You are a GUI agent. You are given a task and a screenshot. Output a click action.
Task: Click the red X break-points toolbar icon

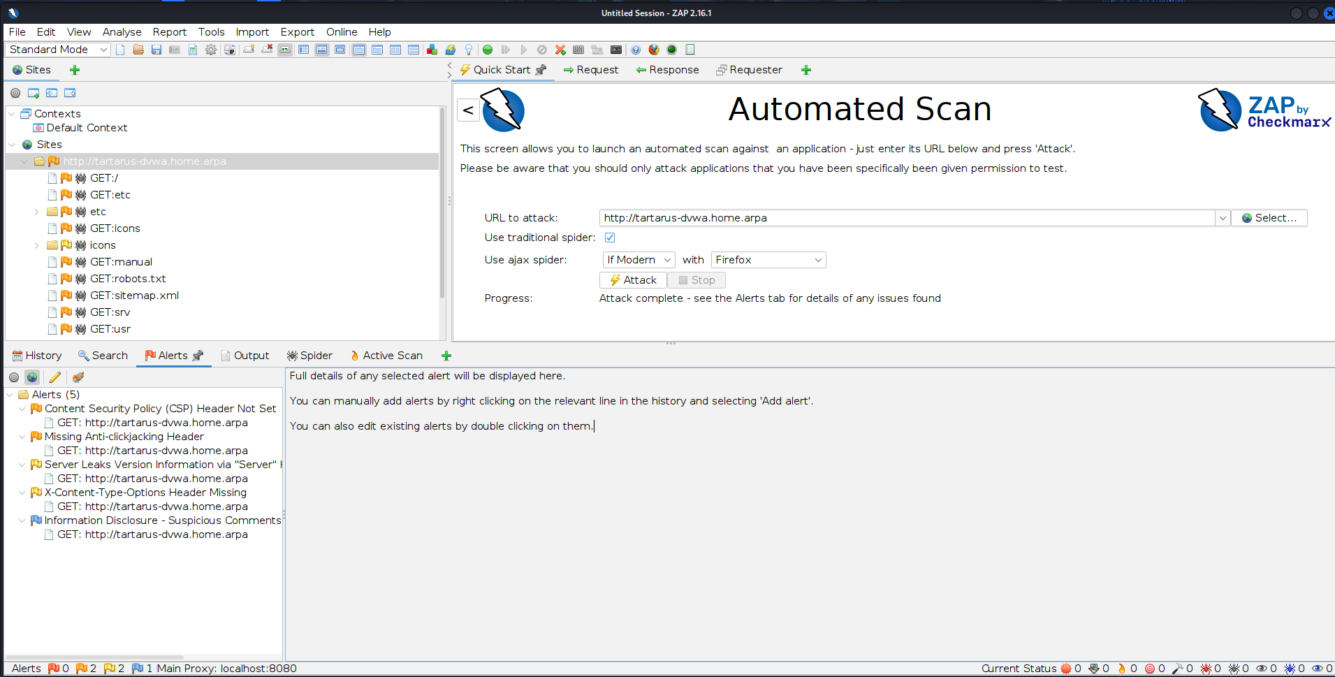[560, 50]
